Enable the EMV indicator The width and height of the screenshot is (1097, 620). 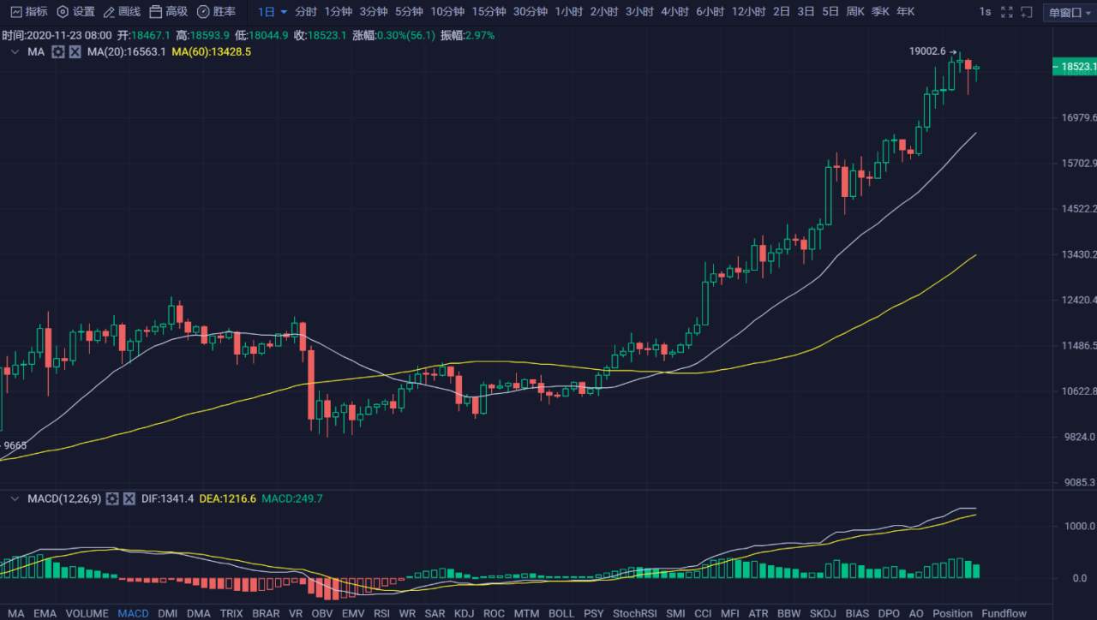(353, 613)
